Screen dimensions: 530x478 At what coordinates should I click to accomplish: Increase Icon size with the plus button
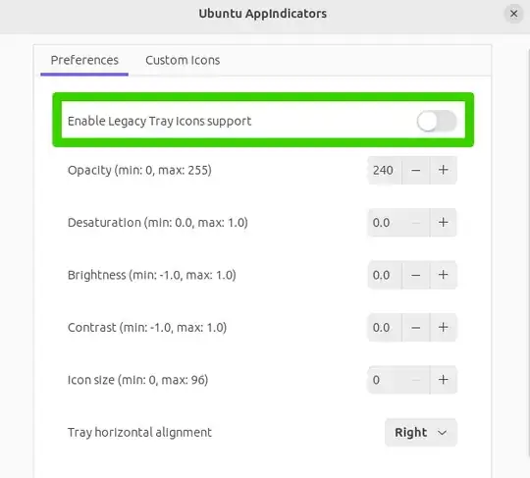[x=443, y=380]
